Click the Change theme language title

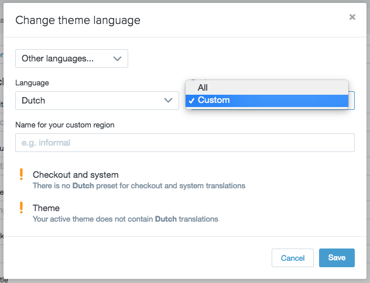(78, 20)
